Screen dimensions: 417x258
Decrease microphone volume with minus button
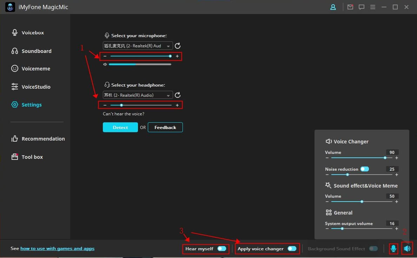tap(105, 56)
